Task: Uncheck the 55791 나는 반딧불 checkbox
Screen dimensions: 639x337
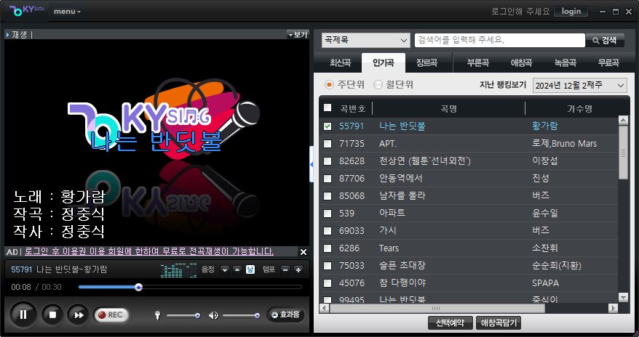Action: (328, 126)
